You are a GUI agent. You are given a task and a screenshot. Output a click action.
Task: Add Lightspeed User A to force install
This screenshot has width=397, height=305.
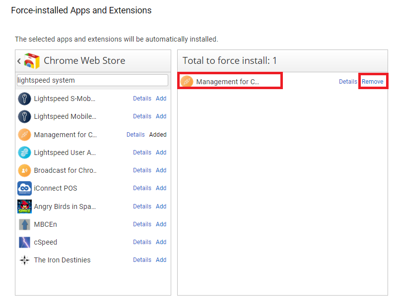161,152
